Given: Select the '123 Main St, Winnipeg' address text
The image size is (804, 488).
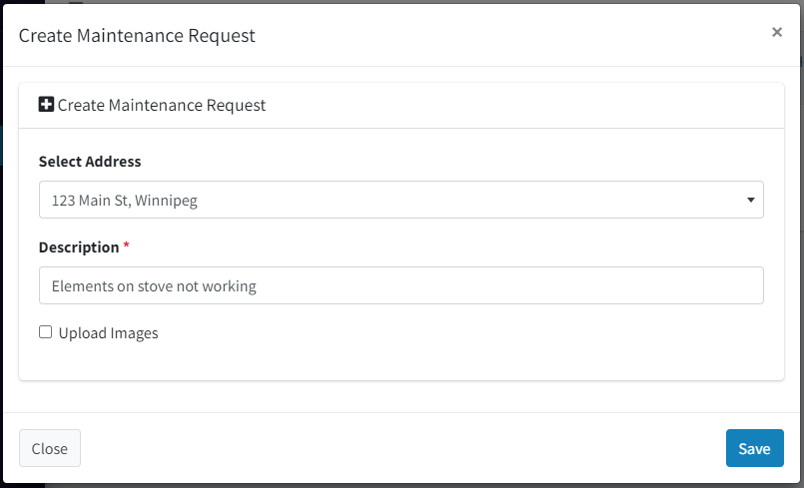Looking at the screenshot, I should pos(125,200).
